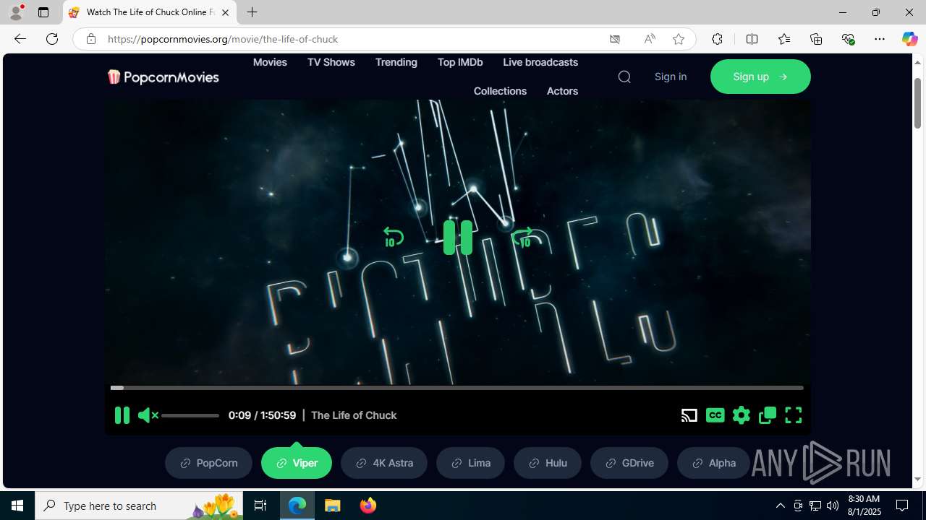The image size is (926, 520).
Task: Skip forward 10 seconds in the player
Action: (x=522, y=238)
